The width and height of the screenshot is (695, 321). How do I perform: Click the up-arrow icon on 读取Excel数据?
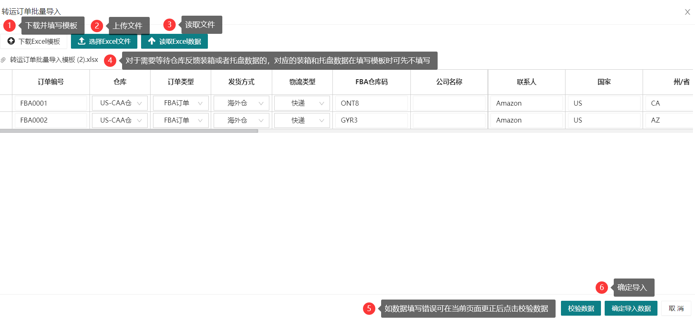[152, 41]
